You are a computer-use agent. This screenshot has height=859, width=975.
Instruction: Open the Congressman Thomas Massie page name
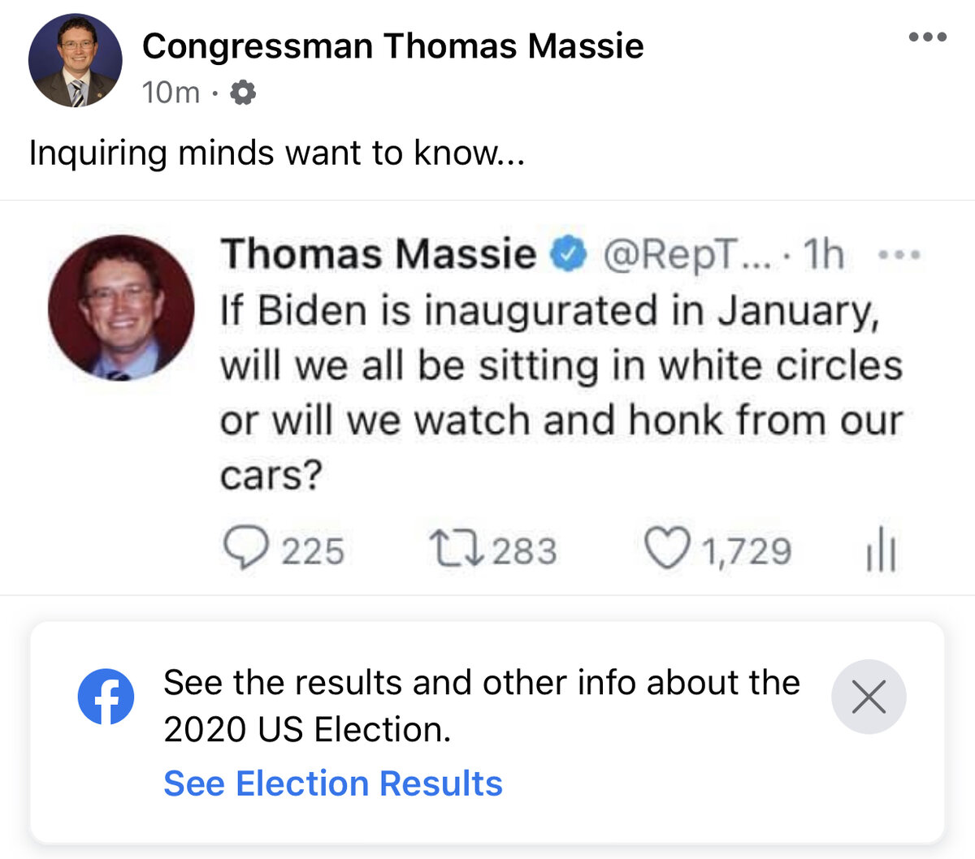coord(392,46)
